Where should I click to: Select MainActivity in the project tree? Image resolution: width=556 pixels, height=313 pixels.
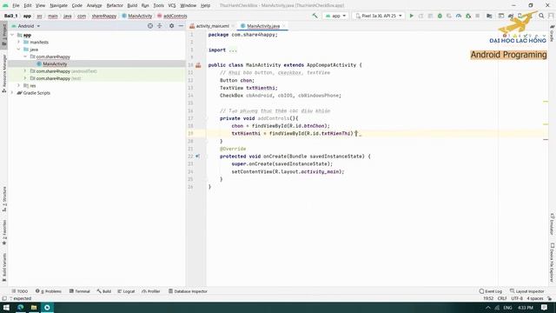coord(55,63)
